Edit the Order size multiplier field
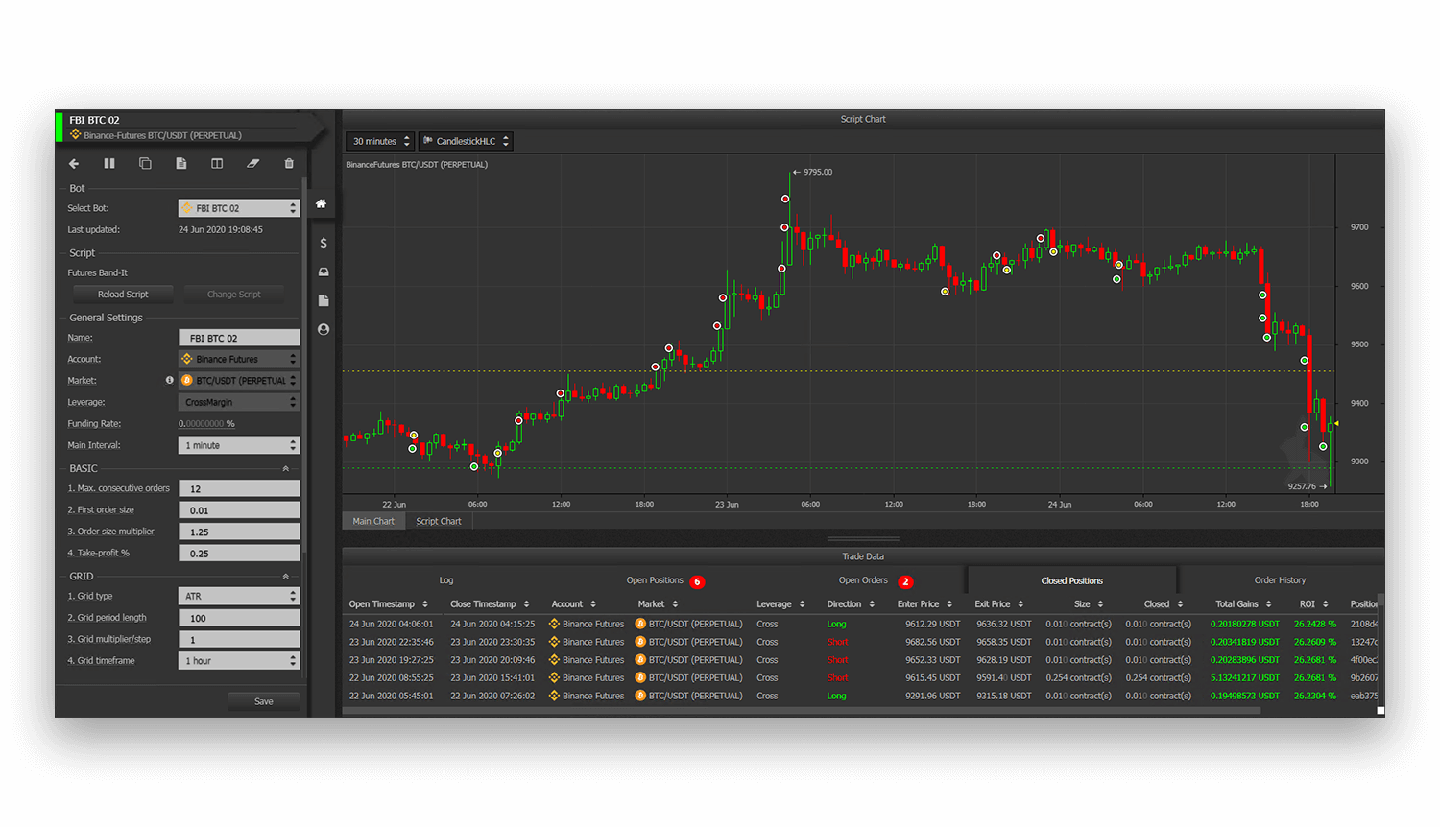 pos(239,532)
